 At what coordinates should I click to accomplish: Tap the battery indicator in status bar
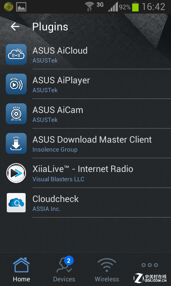[x=135, y=7]
